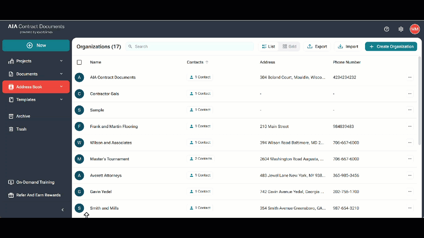424x238 pixels.
Task: Open more options for Contractor Gals row
Action: pos(410,94)
